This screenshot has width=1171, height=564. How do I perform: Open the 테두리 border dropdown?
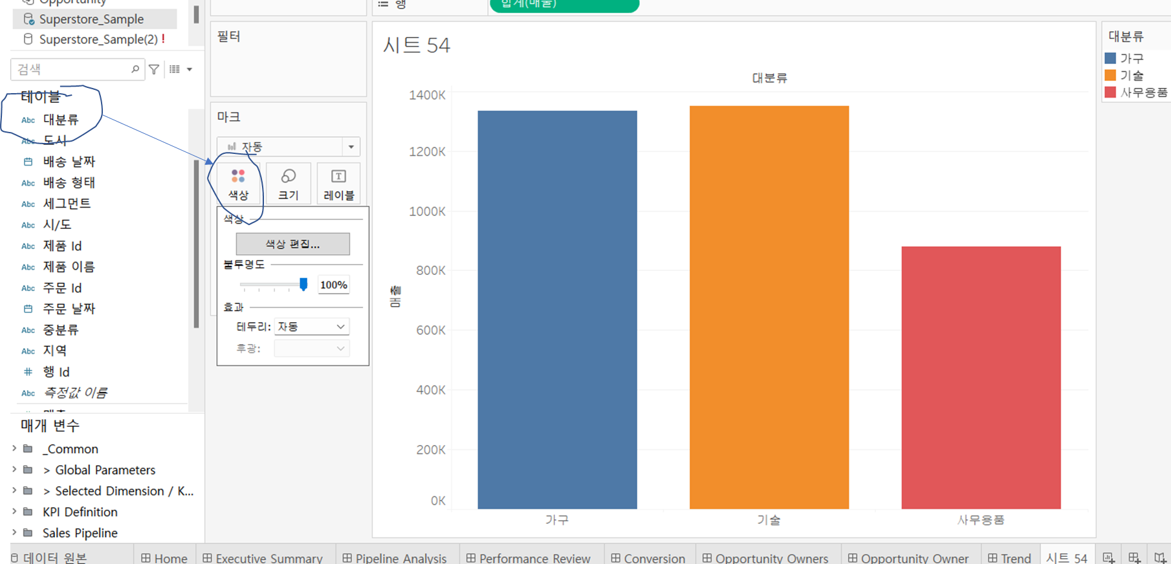(312, 327)
